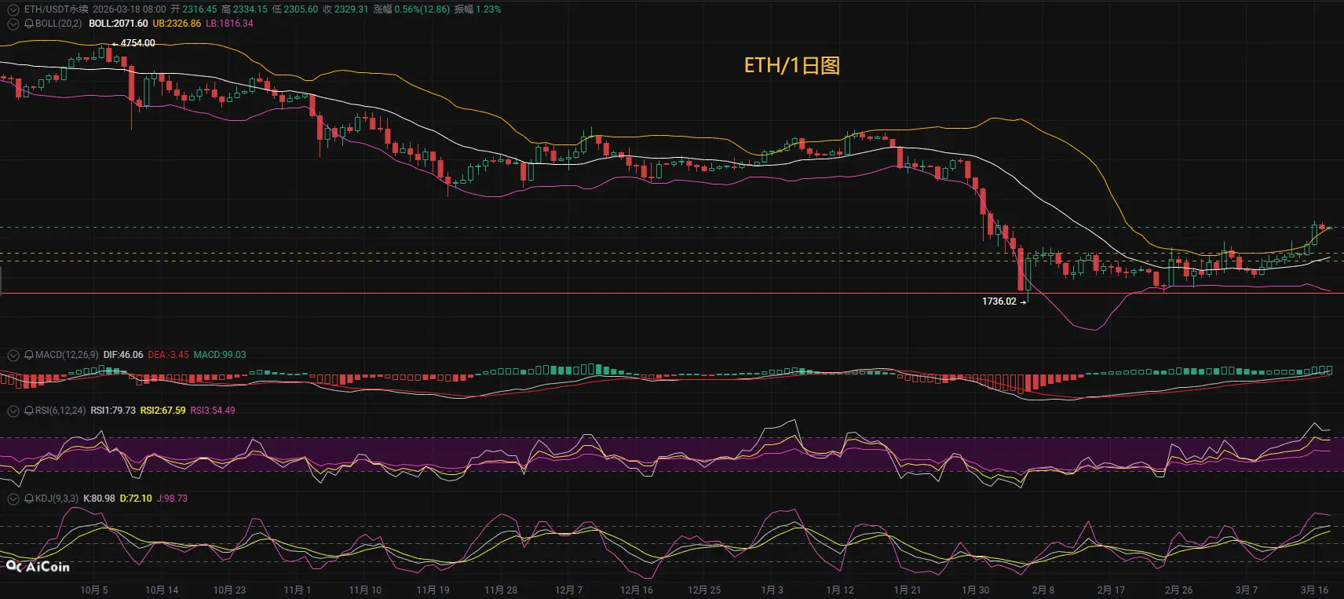Click the low price 2305.60
Viewport: 1344px width, 599px height.
(301, 9)
